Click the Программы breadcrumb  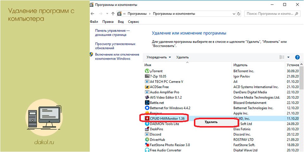pyautogui.click(x=137, y=14)
